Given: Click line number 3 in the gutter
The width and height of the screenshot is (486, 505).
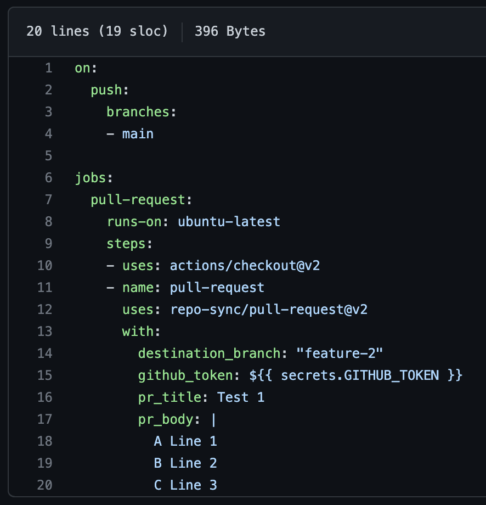Looking at the screenshot, I should coord(49,112).
